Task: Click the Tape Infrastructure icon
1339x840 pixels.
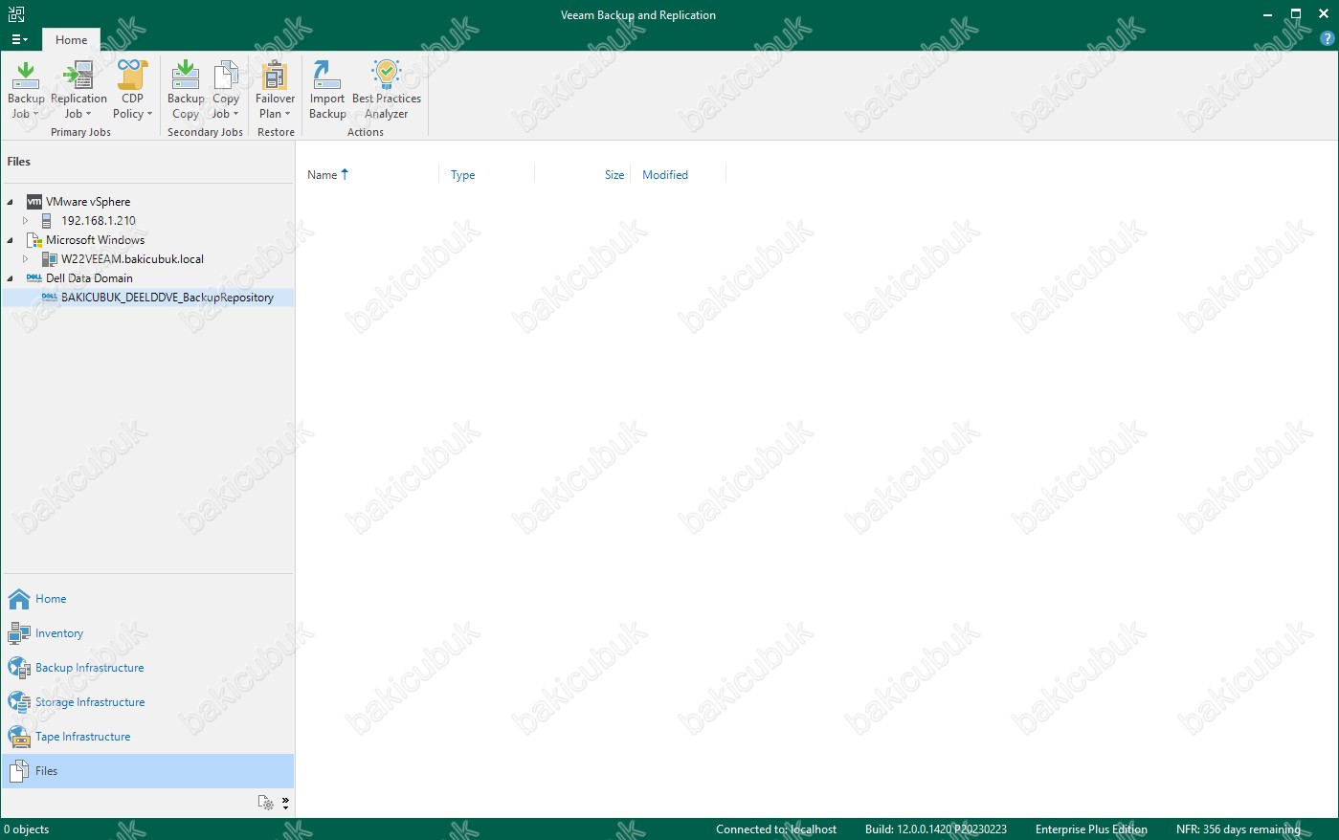Action: click(x=19, y=737)
